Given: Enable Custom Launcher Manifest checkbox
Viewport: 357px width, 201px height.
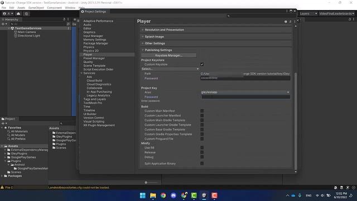Looking at the screenshot, I should 202,116.
